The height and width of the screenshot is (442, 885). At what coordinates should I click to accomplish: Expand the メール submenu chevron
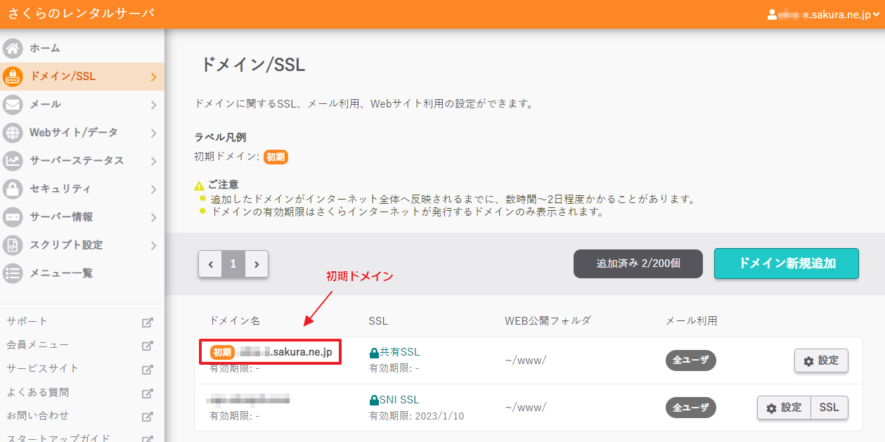pyautogui.click(x=153, y=105)
